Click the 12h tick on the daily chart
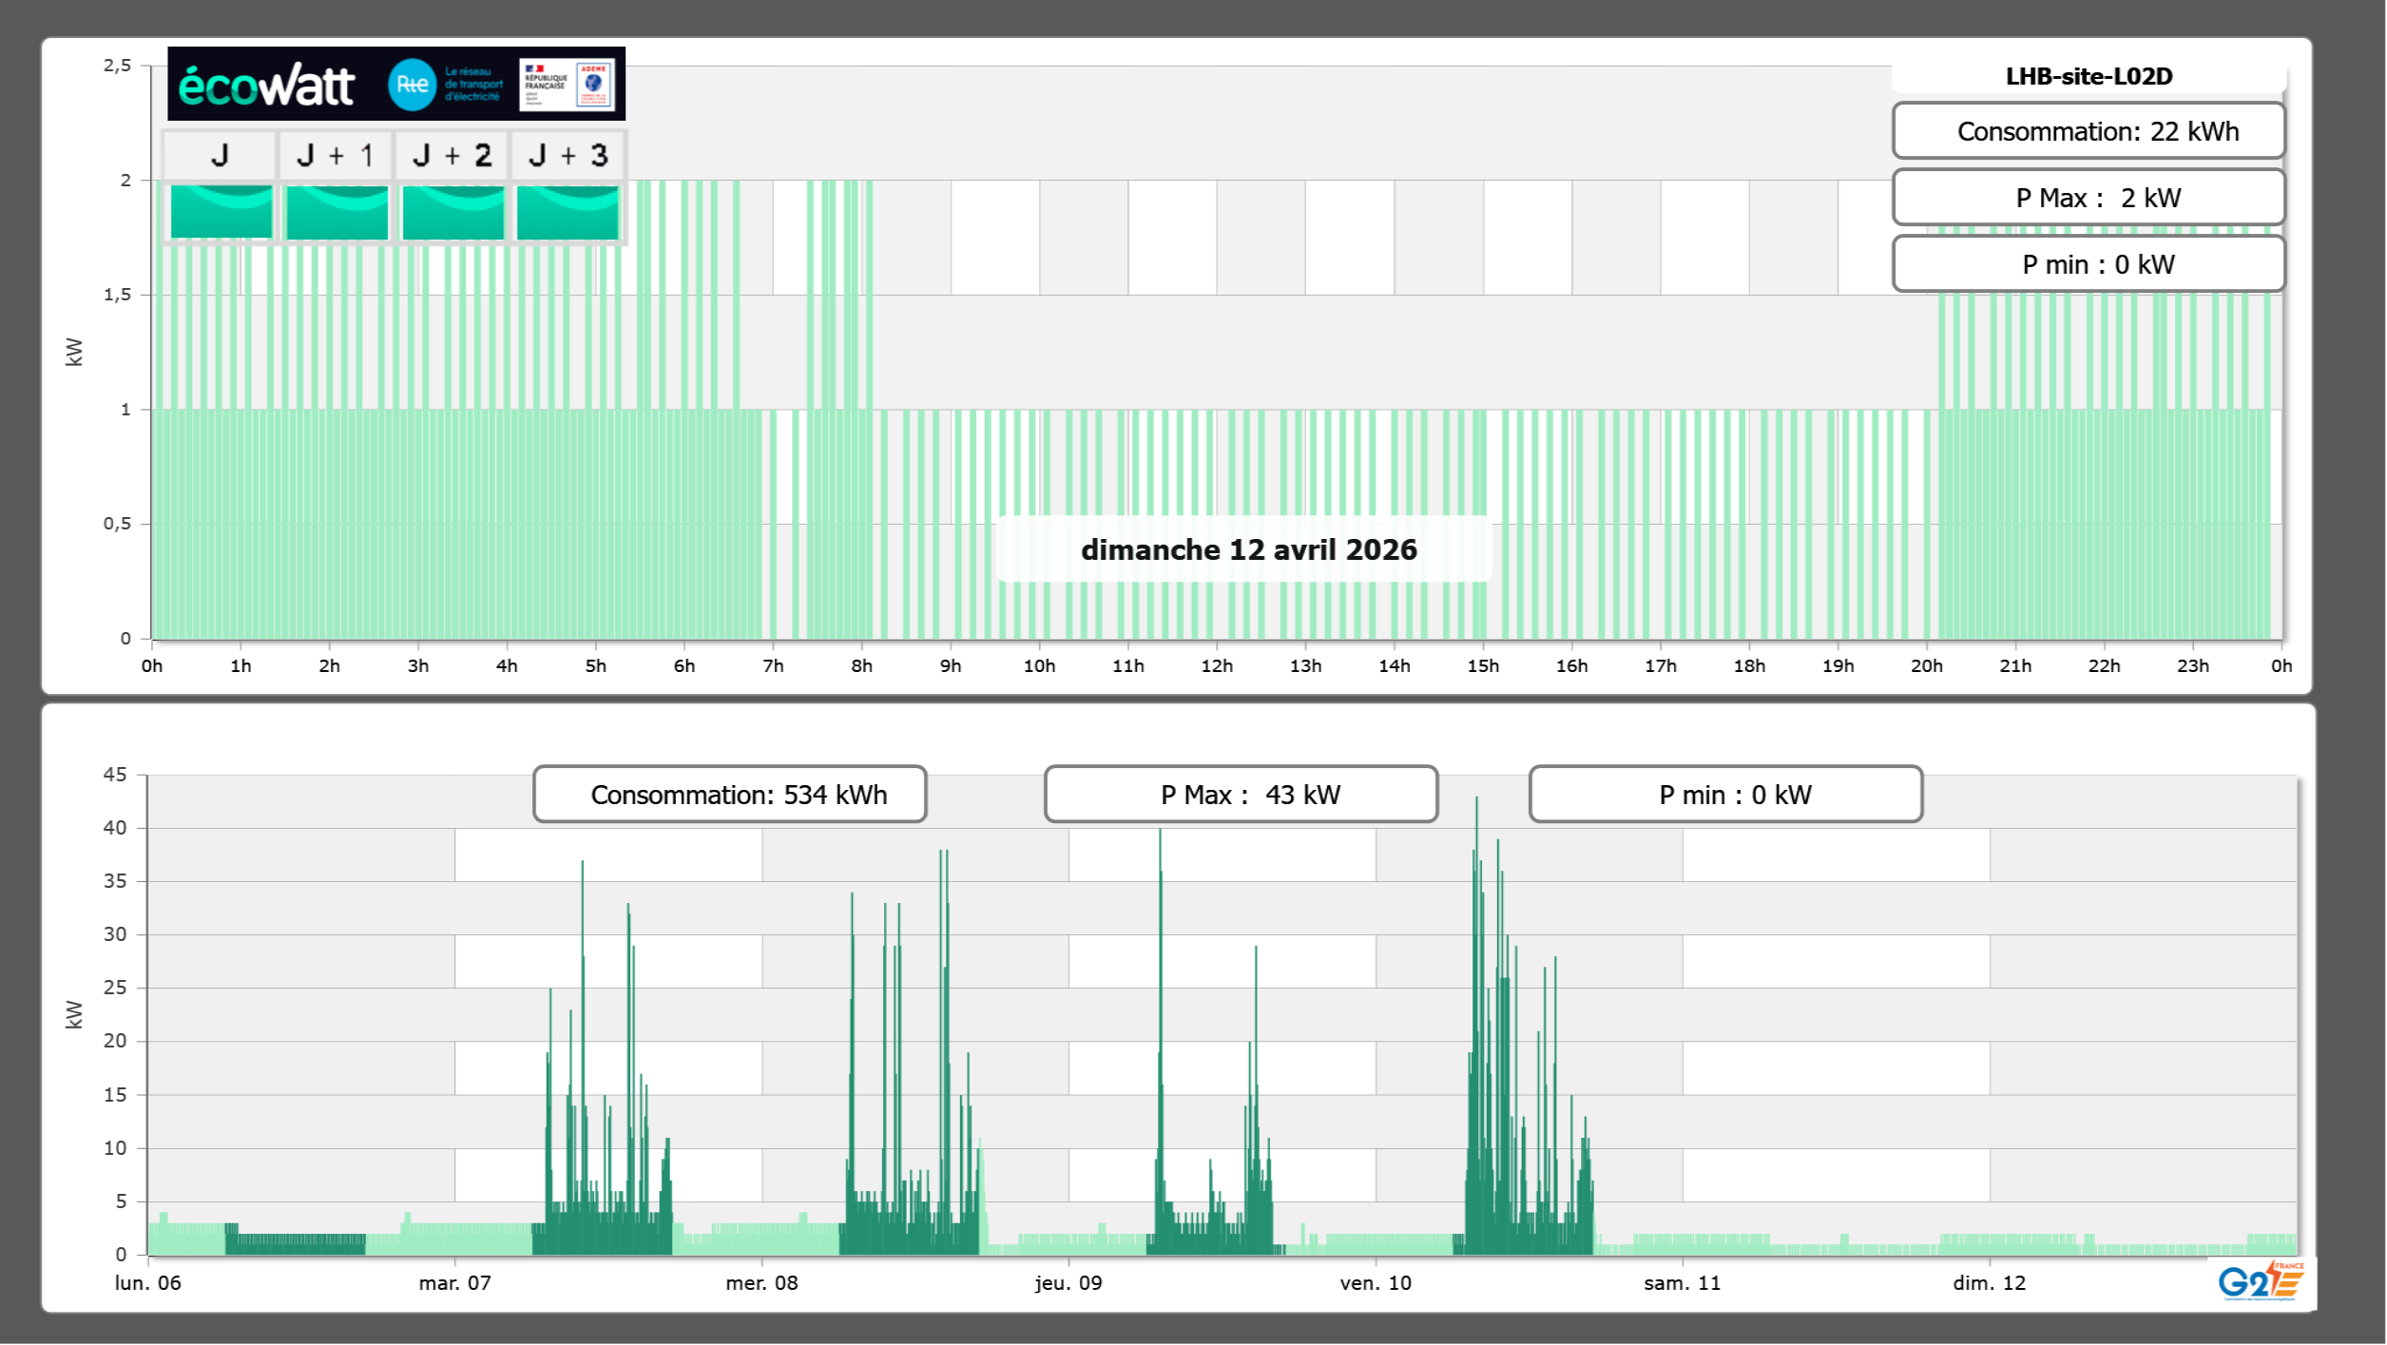This screenshot has height=1345, width=2387. (x=1217, y=665)
